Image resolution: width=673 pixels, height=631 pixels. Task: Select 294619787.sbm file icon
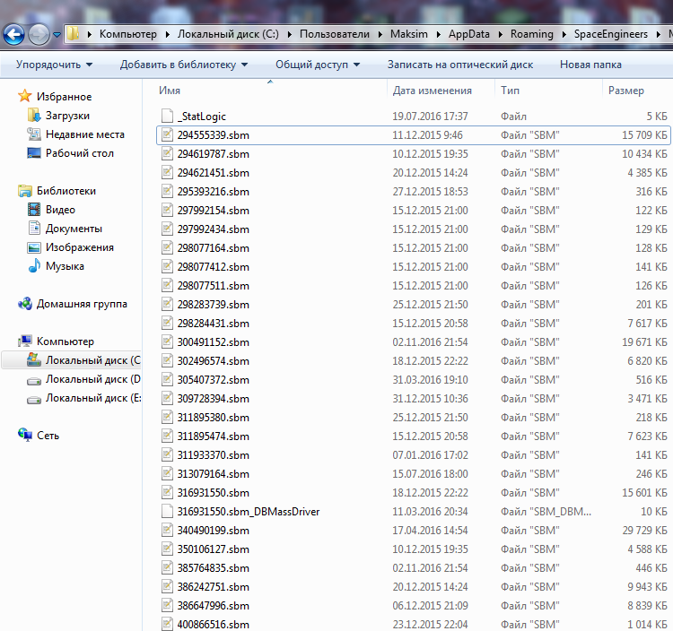coord(168,153)
